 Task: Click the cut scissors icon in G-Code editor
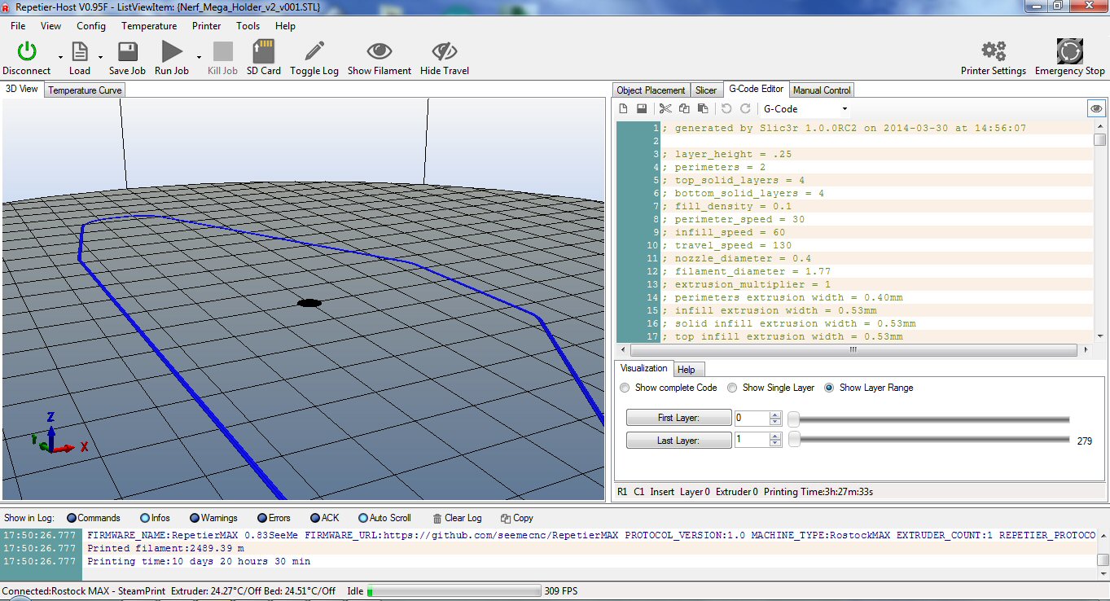point(665,109)
